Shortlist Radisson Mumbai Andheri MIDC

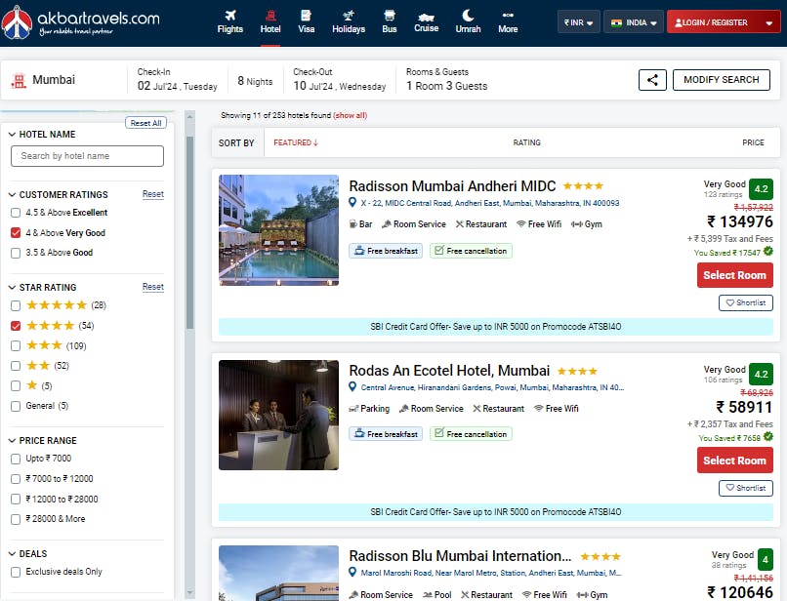pyautogui.click(x=746, y=303)
